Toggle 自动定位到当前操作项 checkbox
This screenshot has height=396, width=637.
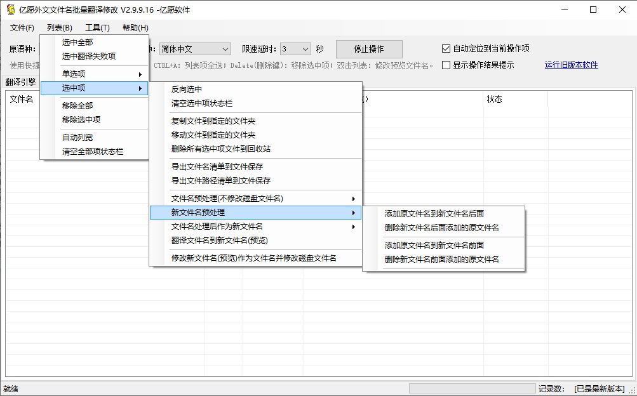click(485, 49)
